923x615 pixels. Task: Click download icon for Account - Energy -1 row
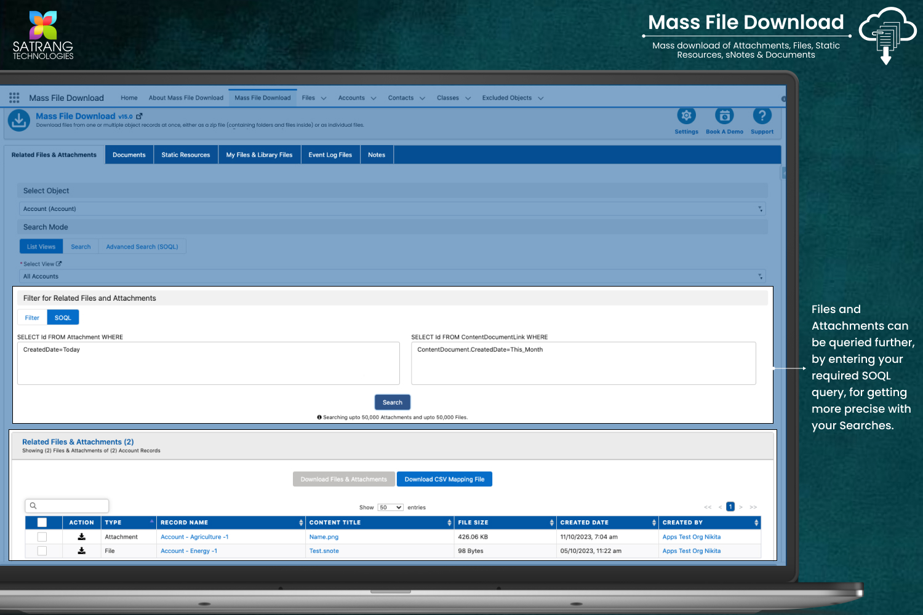tap(81, 551)
